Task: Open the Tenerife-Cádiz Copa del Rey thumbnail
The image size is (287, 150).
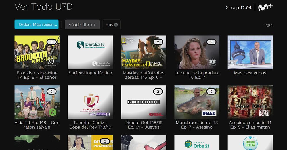Action: coord(90,102)
